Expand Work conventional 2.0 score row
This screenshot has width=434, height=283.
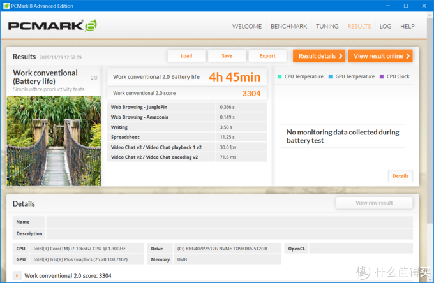tap(18, 276)
